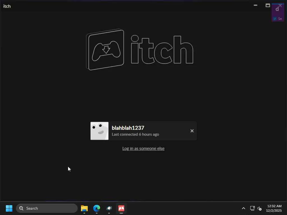
Task: Click Log in as someone else link
Action: (x=143, y=148)
